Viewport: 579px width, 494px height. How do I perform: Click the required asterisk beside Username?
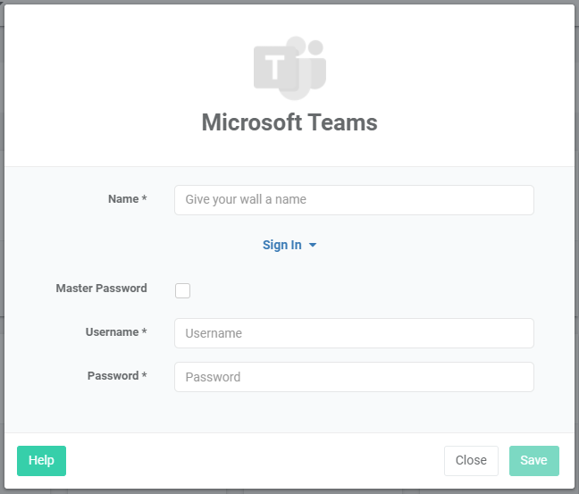click(145, 331)
